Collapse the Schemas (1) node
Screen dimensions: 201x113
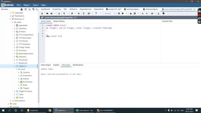[10, 19]
